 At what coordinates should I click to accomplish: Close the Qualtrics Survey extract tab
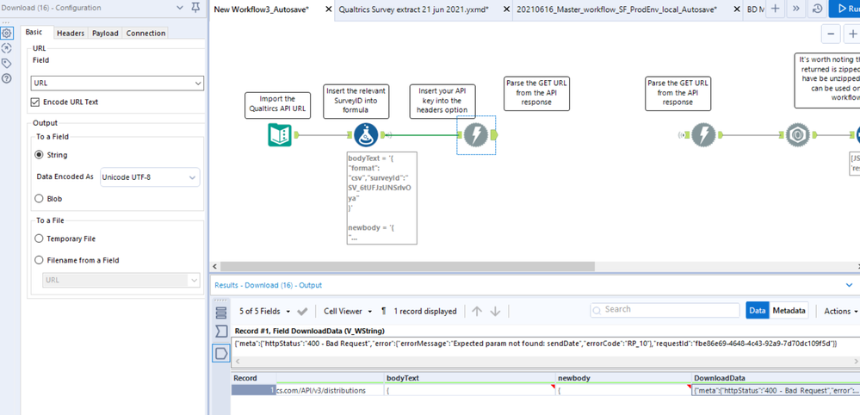[x=505, y=9]
